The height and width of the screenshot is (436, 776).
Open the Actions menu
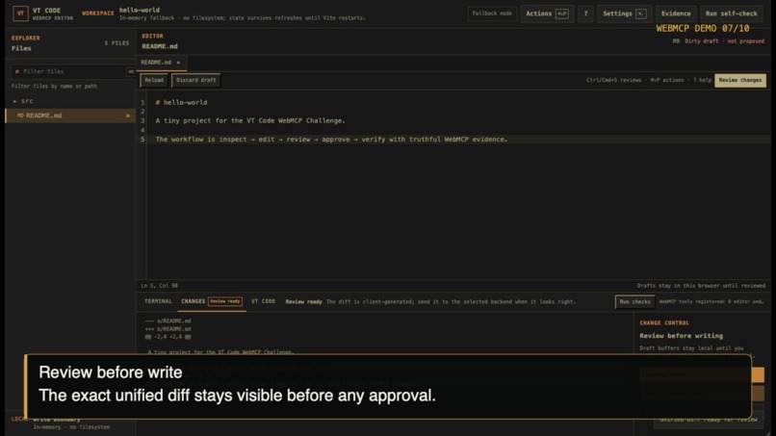(x=547, y=13)
